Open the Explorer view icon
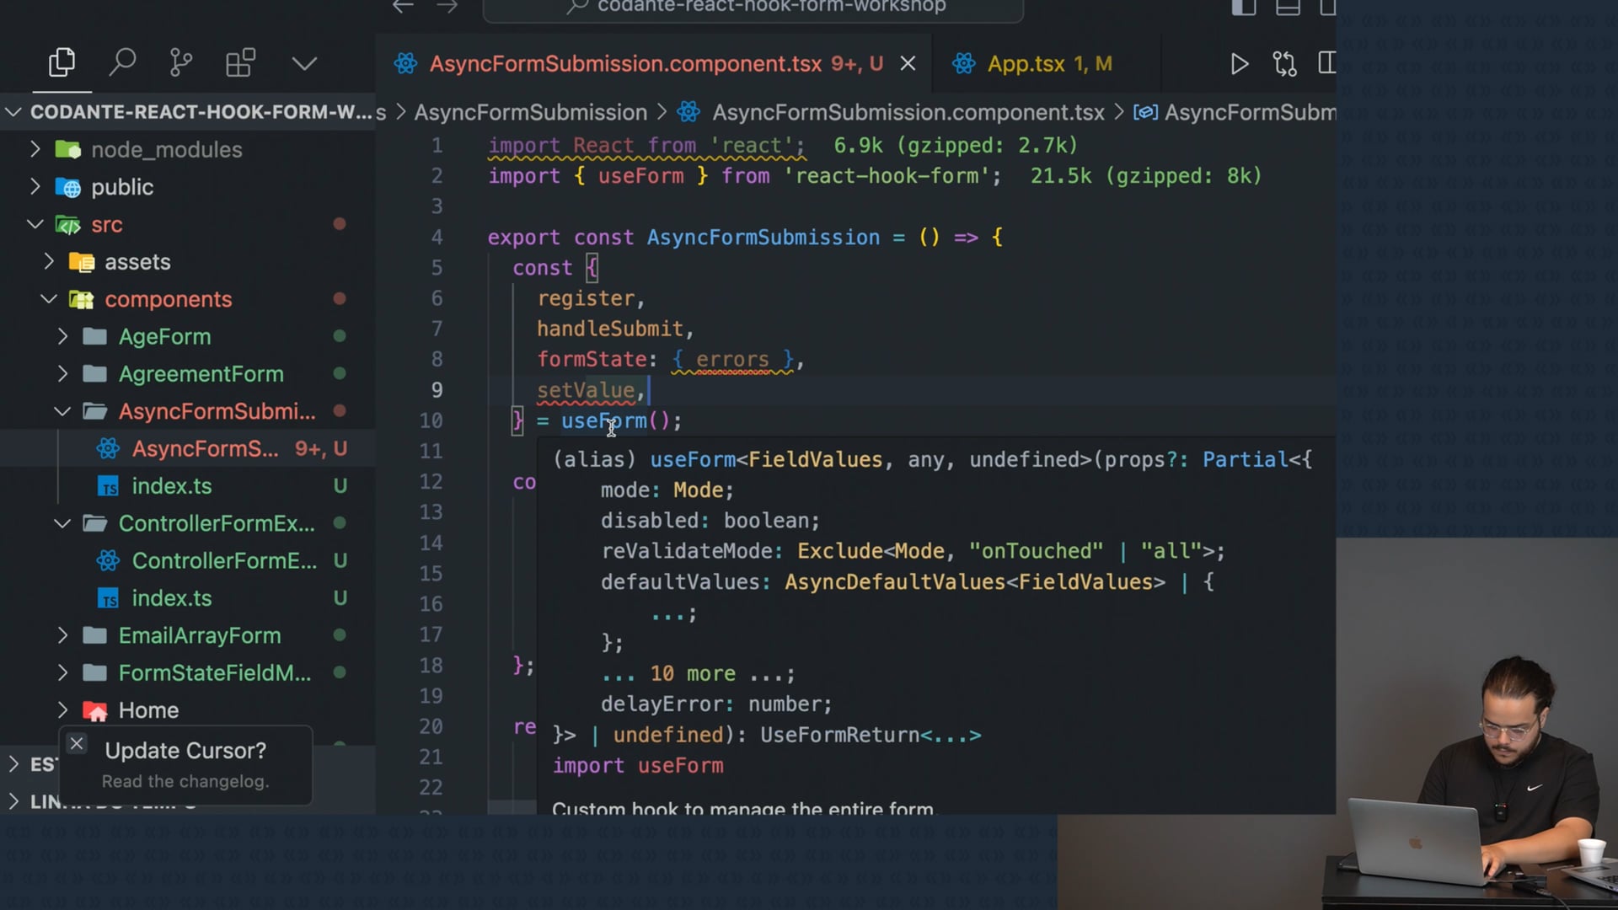 point(62,62)
